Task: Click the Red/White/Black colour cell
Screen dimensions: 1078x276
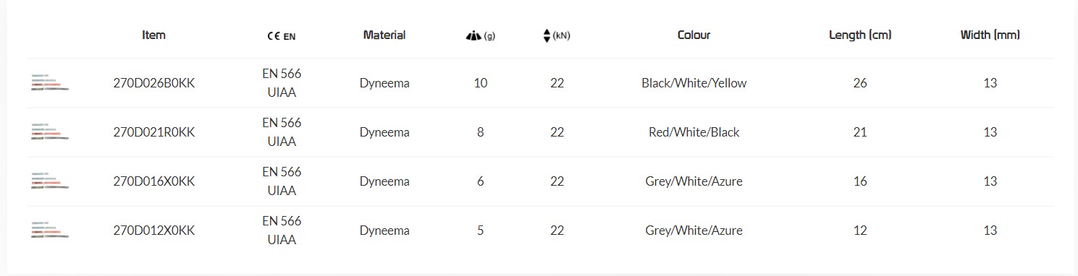Action: click(694, 132)
